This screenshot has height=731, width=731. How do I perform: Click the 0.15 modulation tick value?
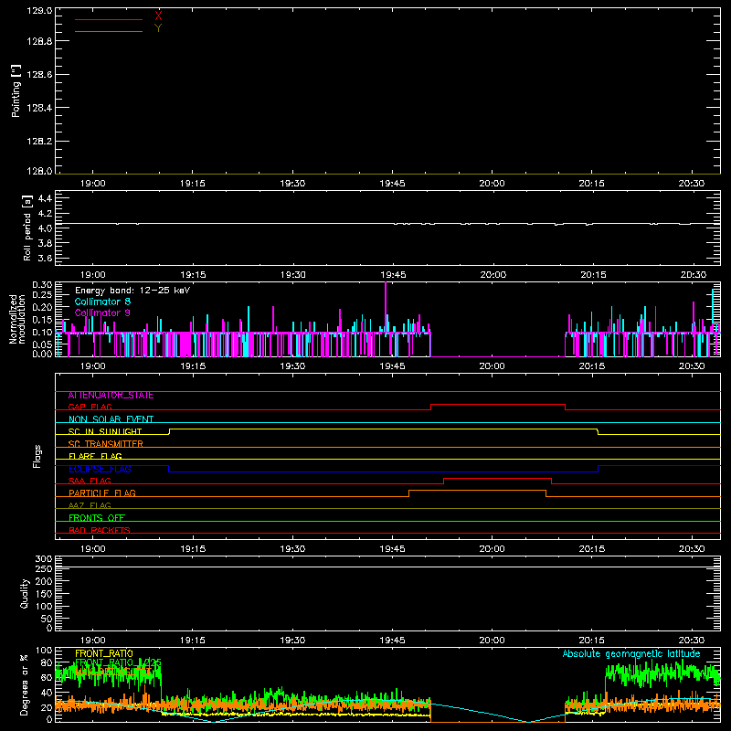pos(42,320)
